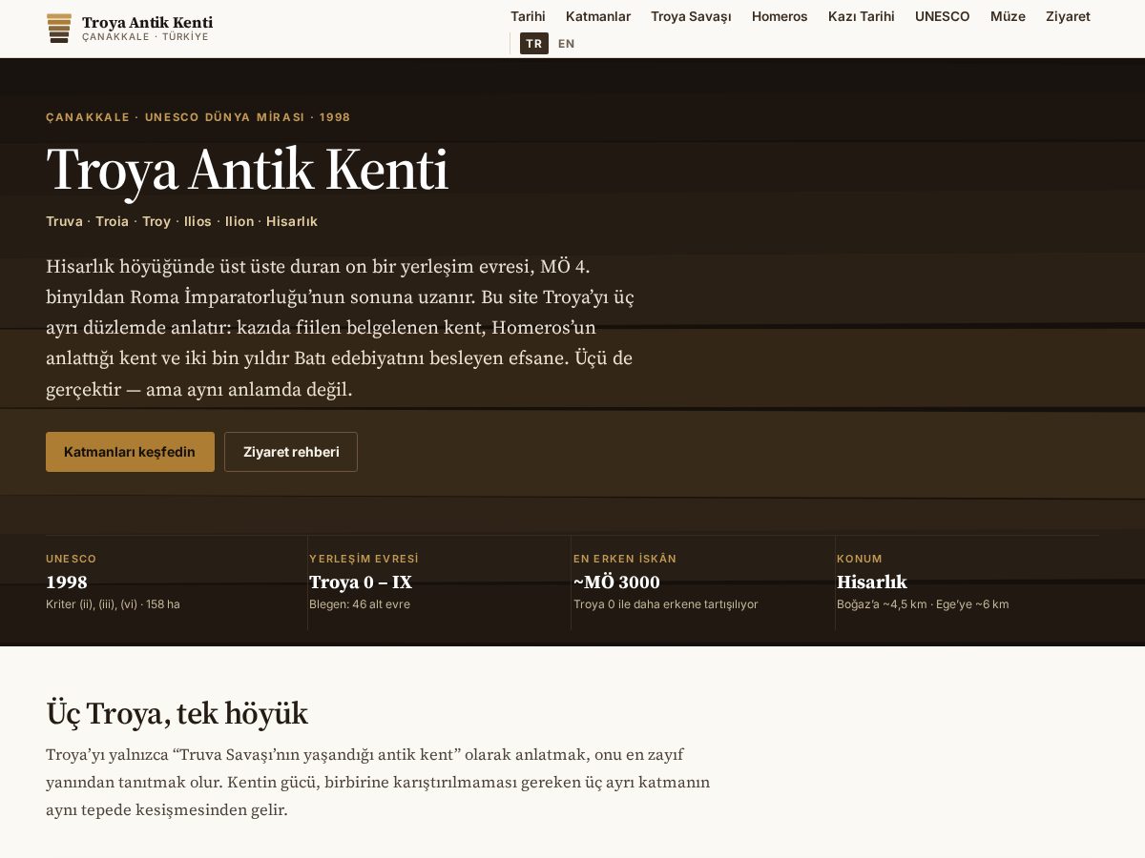The image size is (1145, 858).
Task: Click the main heading Troya Antik Kenti
Action: pos(247,171)
